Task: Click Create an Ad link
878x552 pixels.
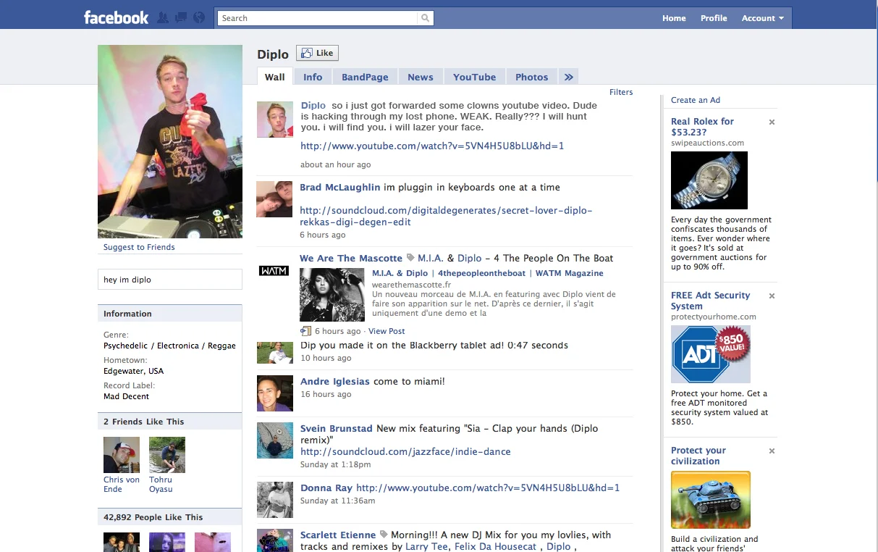Action: (x=696, y=100)
